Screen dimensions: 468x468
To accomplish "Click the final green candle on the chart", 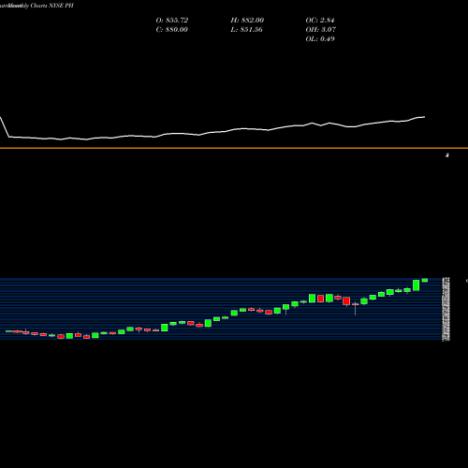I will coord(425,280).
